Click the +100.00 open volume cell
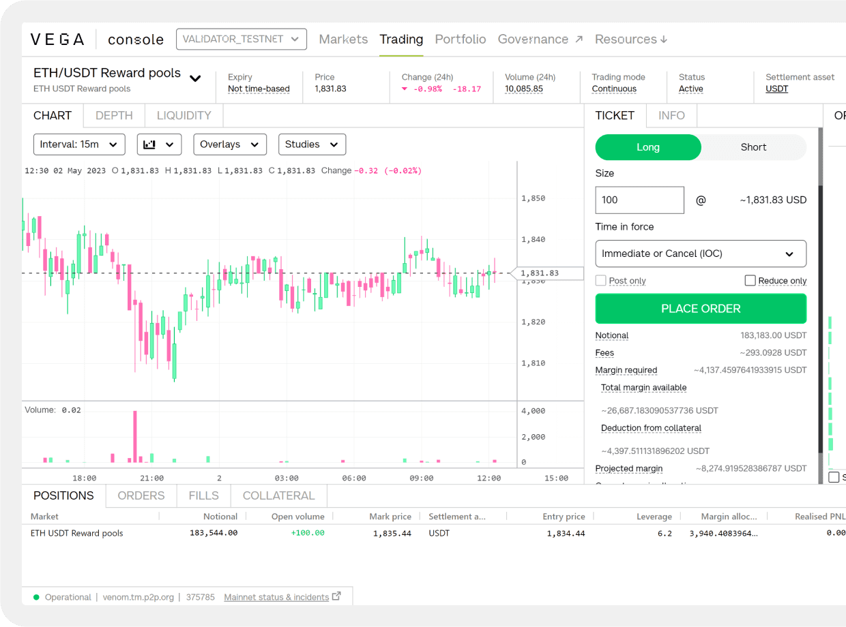846x627 pixels. [x=308, y=533]
